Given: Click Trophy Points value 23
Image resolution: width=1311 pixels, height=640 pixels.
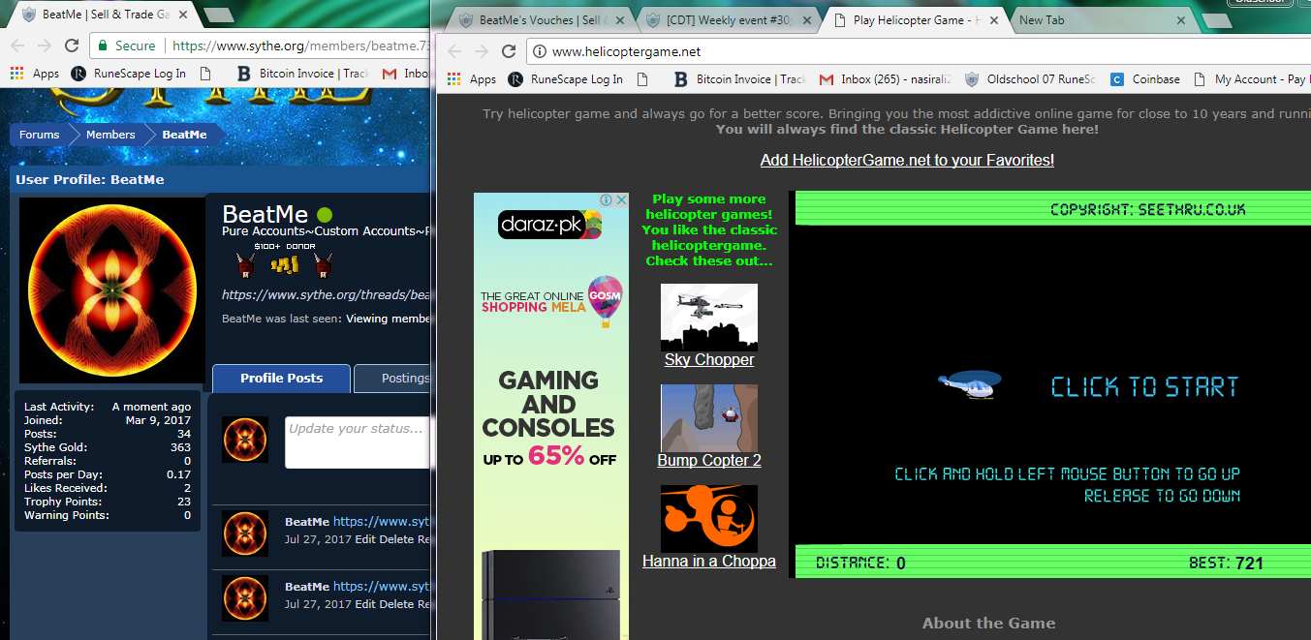Looking at the screenshot, I should click(184, 502).
